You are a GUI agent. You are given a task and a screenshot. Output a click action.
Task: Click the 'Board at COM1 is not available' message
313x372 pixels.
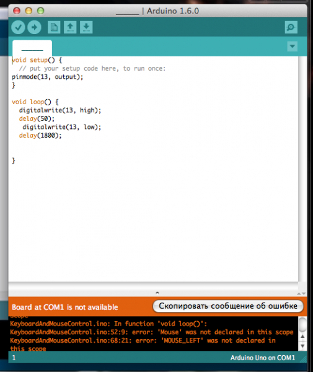point(64,308)
